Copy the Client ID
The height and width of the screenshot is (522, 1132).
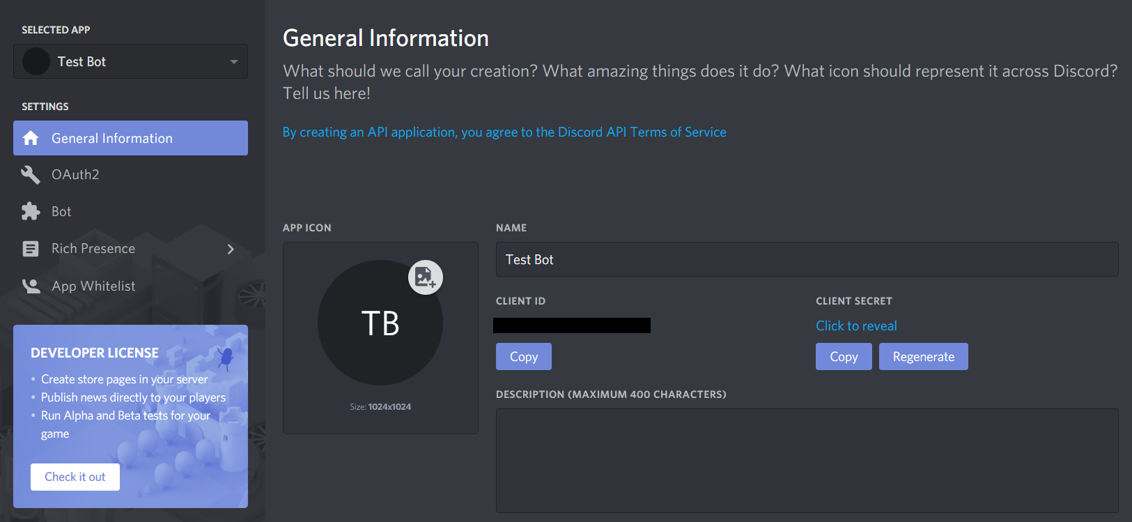pyautogui.click(x=523, y=357)
